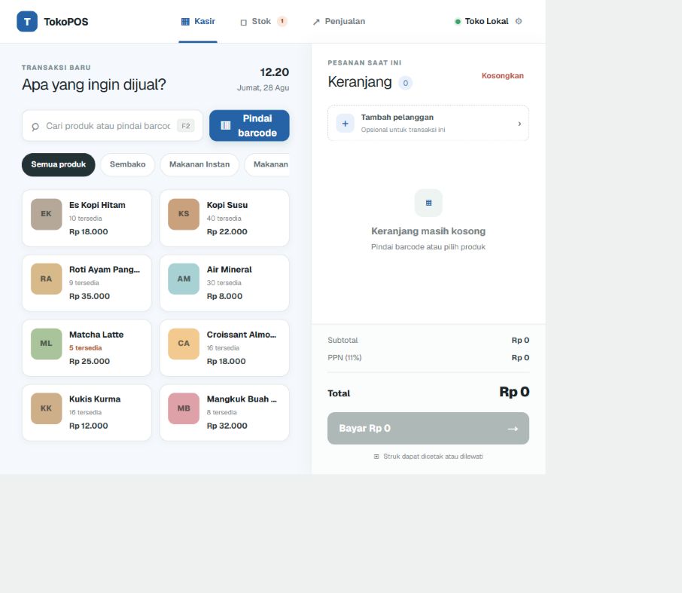Screen dimensions: 682x593
Task: Click the TokoPOS logo icon
Action: click(x=27, y=21)
